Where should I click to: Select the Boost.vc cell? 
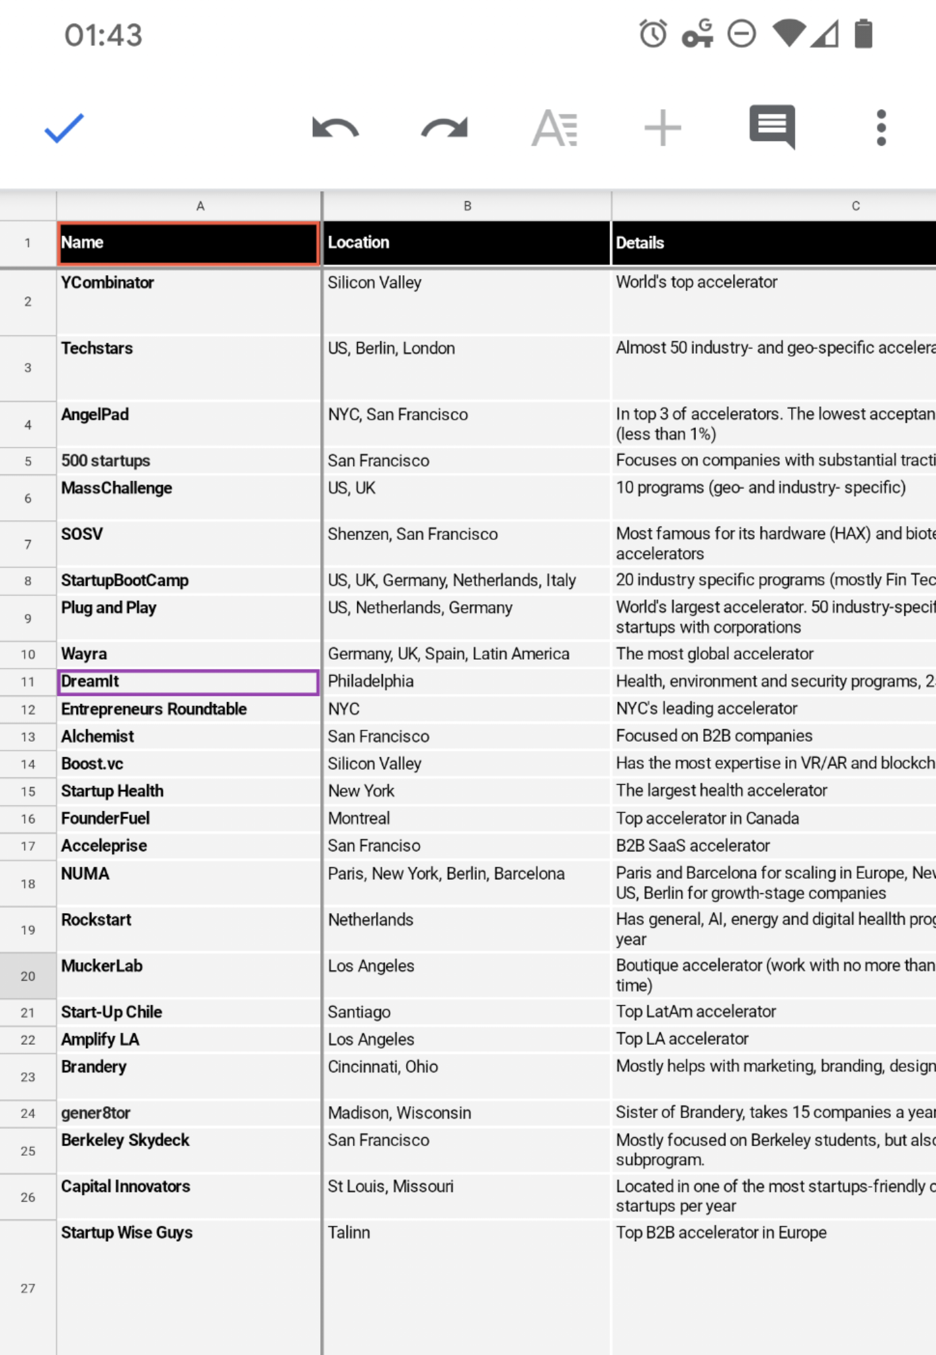pyautogui.click(x=189, y=764)
